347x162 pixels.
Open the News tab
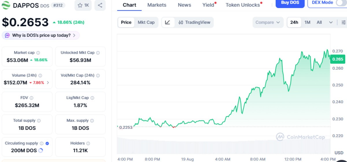pyautogui.click(x=184, y=5)
